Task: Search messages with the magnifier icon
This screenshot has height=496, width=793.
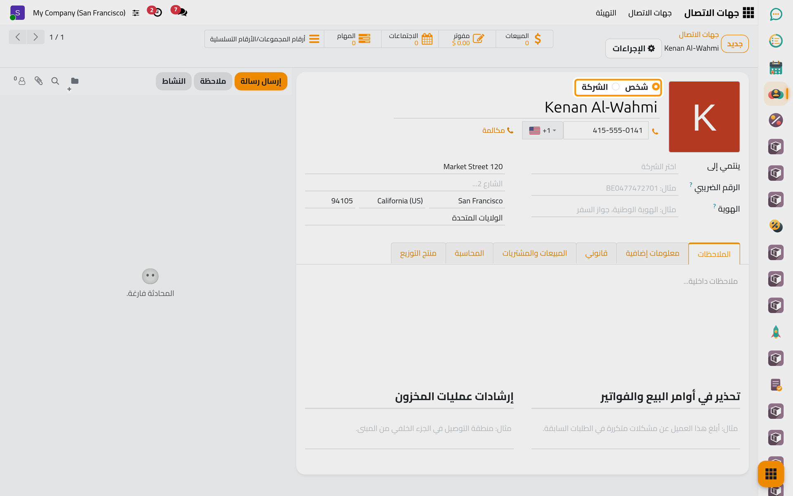Action: (x=55, y=81)
